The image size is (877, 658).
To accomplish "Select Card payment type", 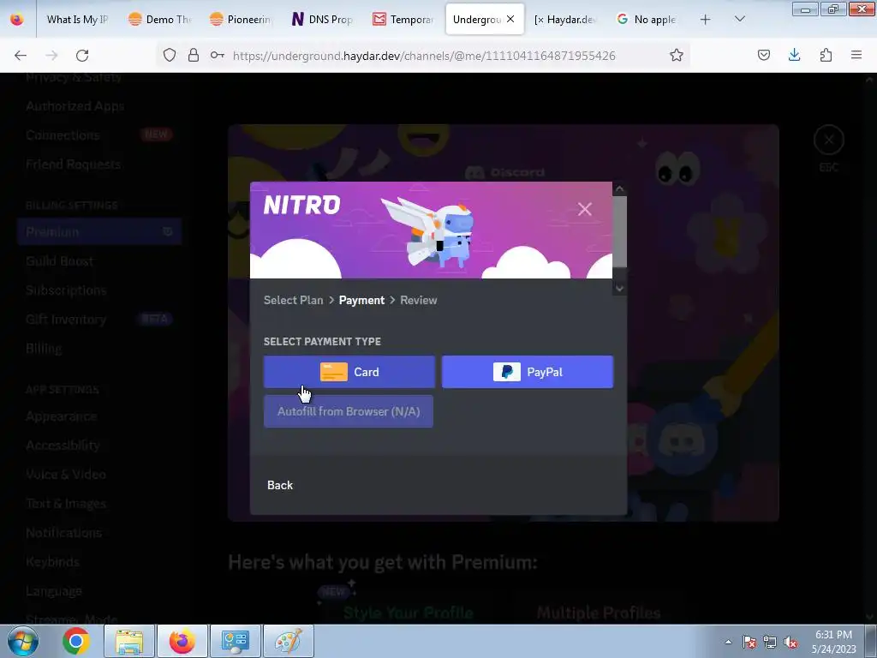I will [349, 372].
